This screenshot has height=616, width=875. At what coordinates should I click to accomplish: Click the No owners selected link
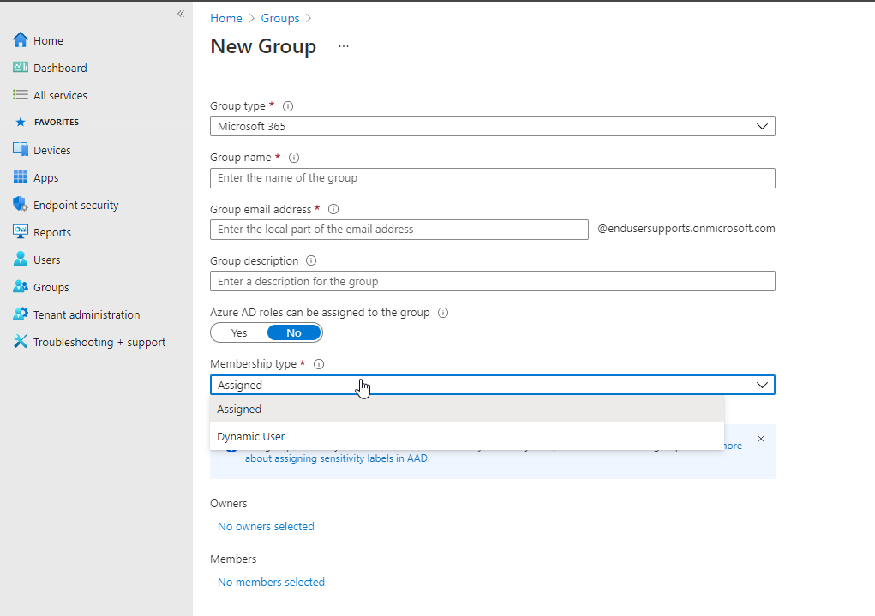click(266, 526)
